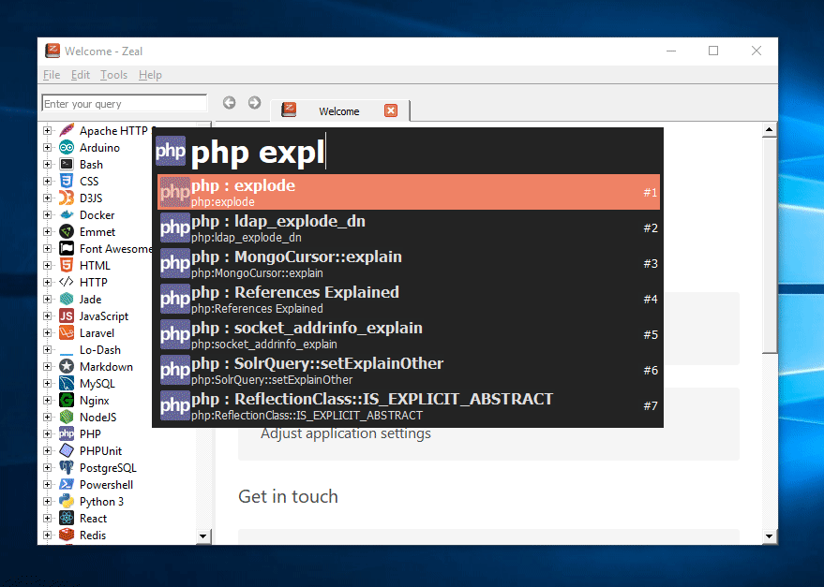Click the content pane scrollbar down arrow
The image size is (824, 587).
(x=770, y=536)
